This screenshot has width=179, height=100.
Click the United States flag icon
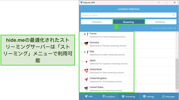[86, 89]
